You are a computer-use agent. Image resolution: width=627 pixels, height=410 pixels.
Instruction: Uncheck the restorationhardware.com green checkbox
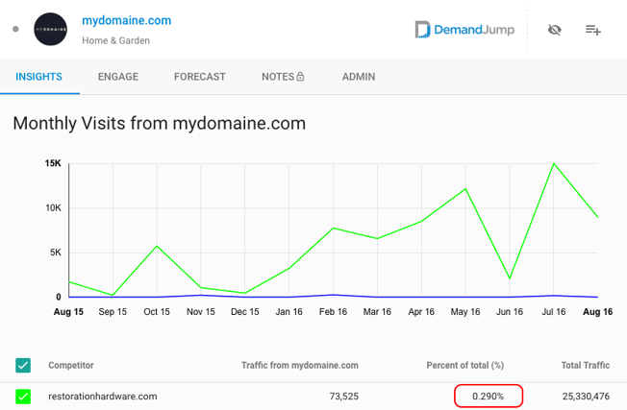23,397
